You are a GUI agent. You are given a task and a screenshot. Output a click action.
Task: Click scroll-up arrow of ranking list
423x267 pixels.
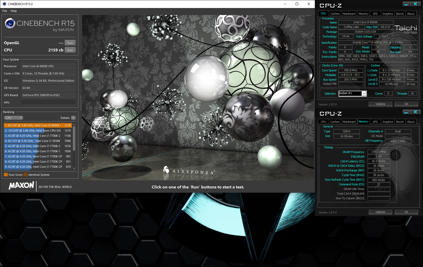tap(74, 124)
